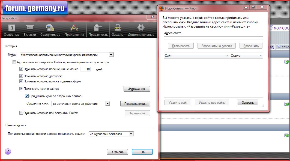This screenshot has width=290, height=161.
Task: Click the purple help question mark icon
Action: point(8,151)
